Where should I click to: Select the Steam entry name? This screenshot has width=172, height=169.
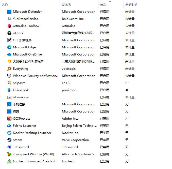(18, 140)
